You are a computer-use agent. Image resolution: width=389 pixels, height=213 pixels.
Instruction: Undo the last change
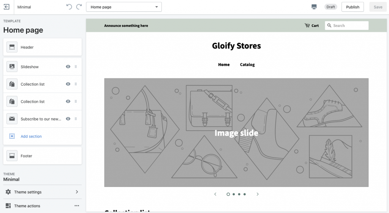point(69,7)
